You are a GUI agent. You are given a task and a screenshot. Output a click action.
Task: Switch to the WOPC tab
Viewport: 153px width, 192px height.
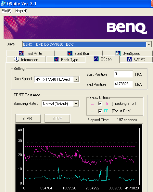(x=136, y=60)
